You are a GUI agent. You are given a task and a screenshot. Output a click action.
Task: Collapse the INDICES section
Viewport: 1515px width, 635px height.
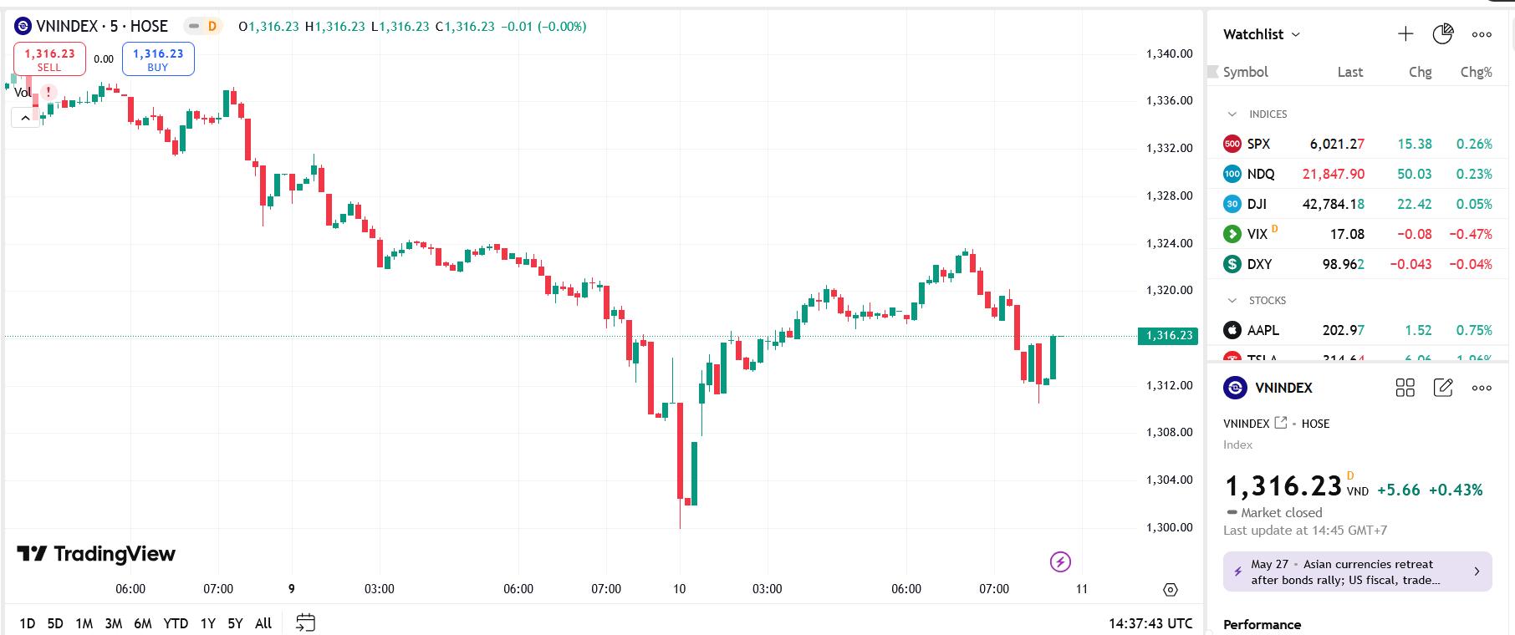[x=1232, y=114]
